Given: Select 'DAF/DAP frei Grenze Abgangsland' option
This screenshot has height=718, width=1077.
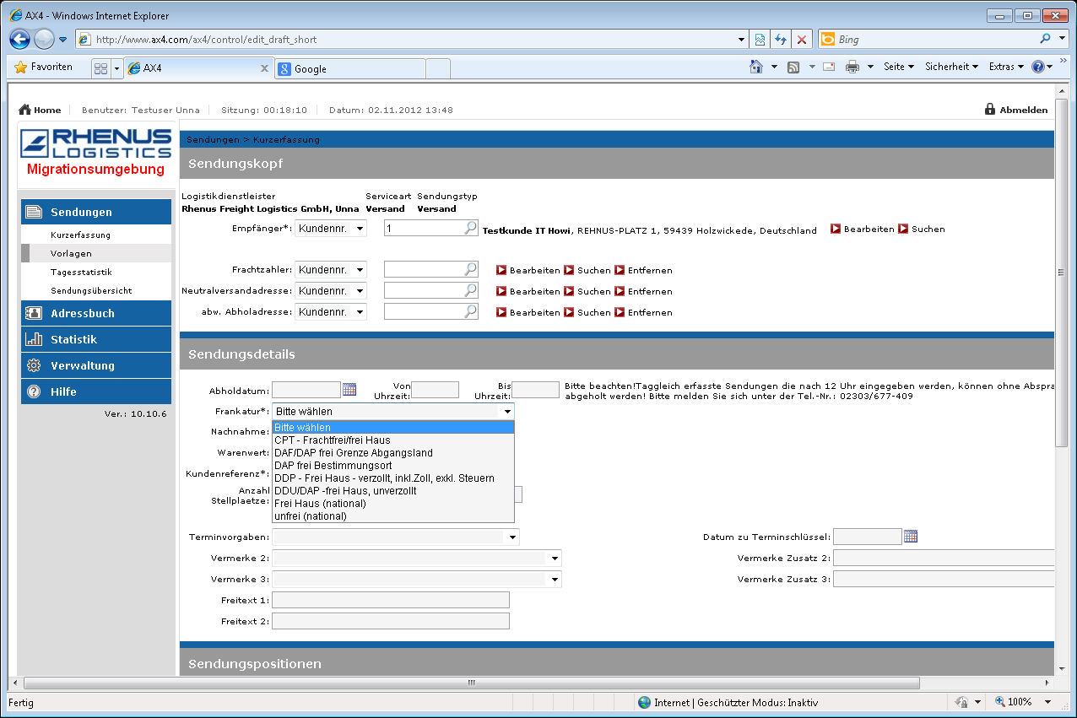Looking at the screenshot, I should 393,453.
